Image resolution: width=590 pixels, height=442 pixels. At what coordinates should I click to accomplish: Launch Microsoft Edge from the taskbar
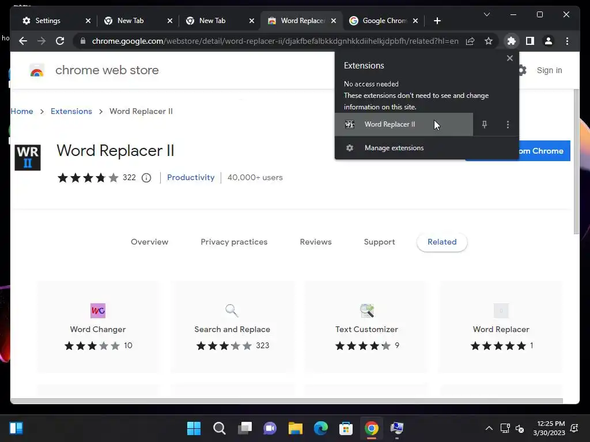[x=320, y=428]
